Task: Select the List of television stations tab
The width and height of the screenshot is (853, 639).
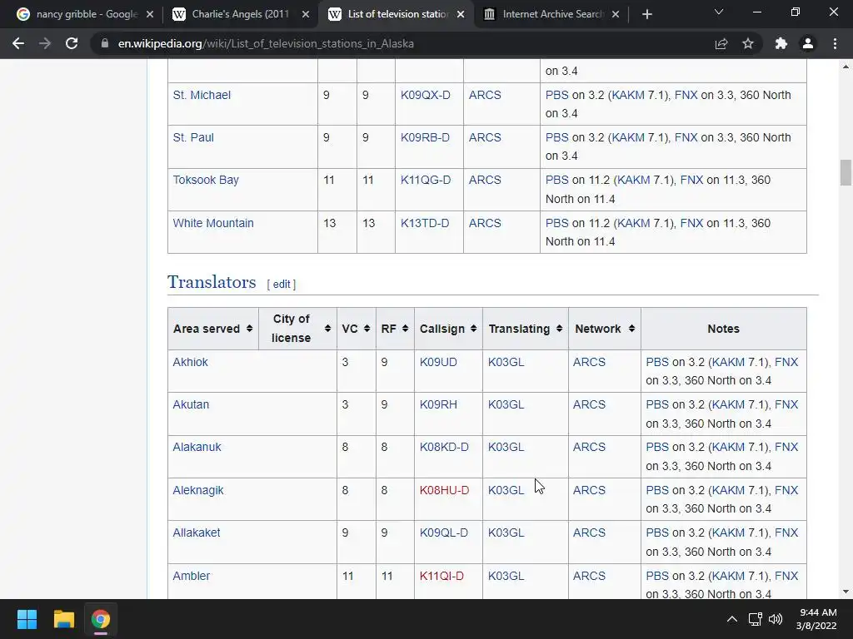Action: click(396, 14)
